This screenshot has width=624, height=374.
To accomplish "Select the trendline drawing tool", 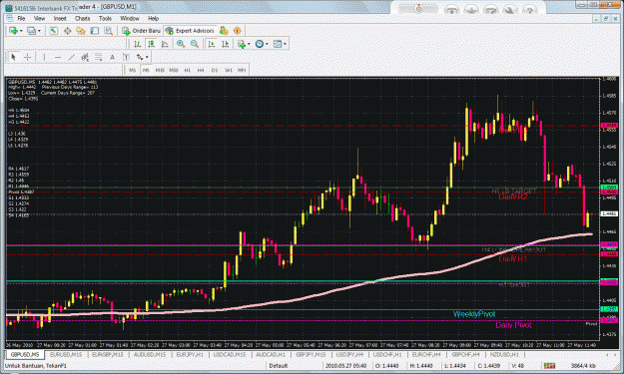I will point(71,57).
